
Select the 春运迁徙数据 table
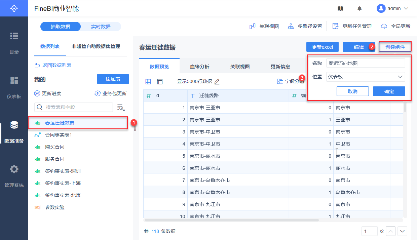click(x=78, y=123)
